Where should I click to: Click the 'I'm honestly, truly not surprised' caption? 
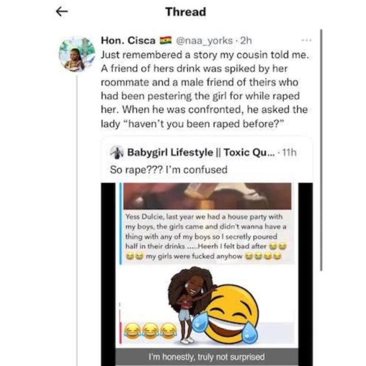[x=206, y=357]
